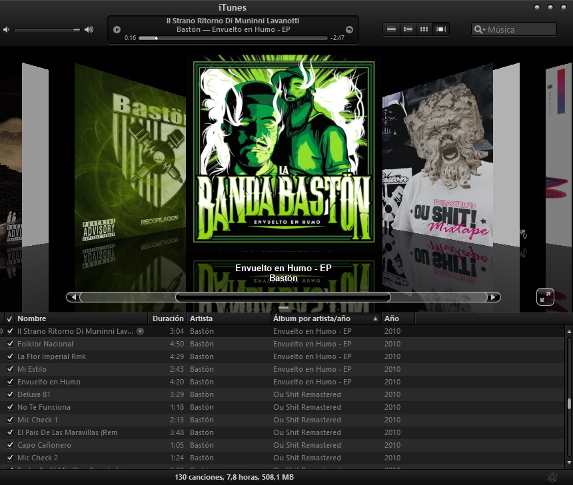The height and width of the screenshot is (485, 573).
Task: Sort by the Año column
Action: click(398, 318)
